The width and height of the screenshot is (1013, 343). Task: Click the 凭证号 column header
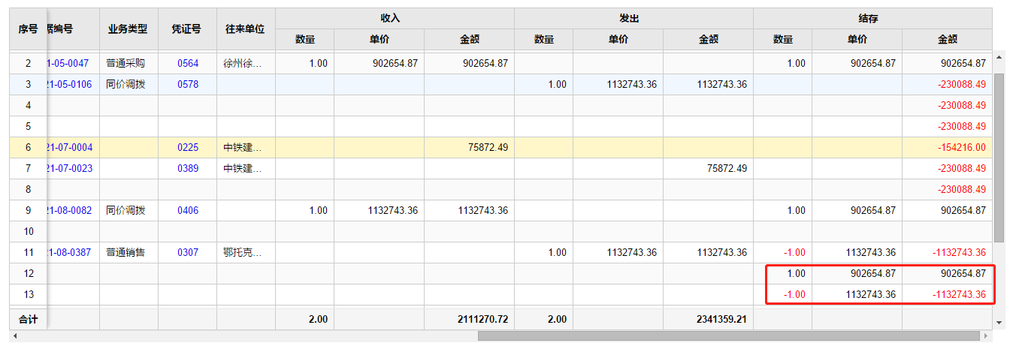pos(187,29)
